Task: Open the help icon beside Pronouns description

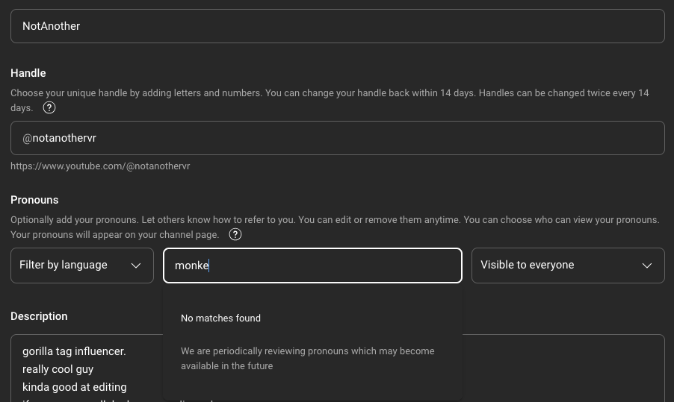Action: click(235, 235)
